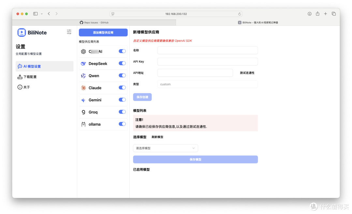Image resolution: width=352 pixels, height=214 pixels.
Task: Disable the first OpenAI provider toggle
Action: point(122,51)
